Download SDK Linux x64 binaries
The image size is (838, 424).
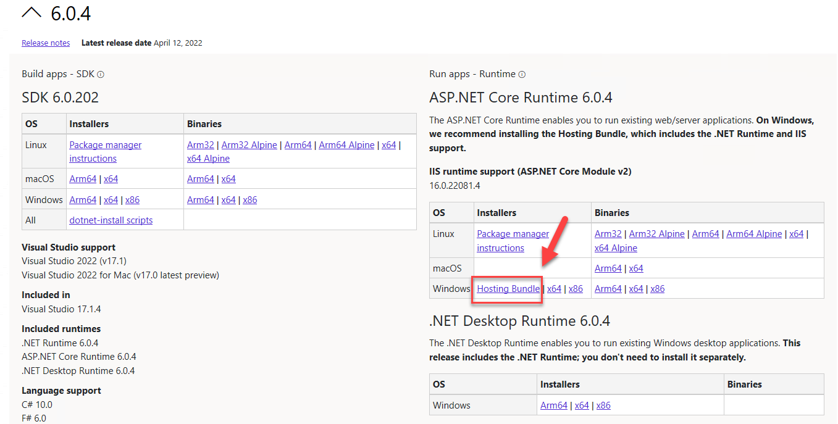tap(389, 145)
